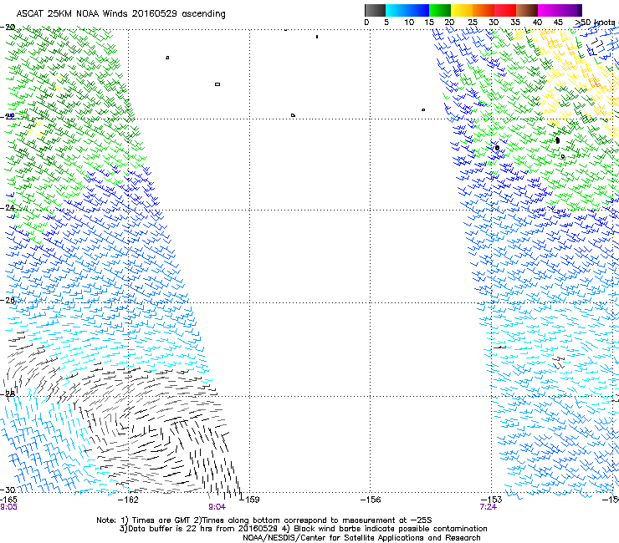Click the '25' label under the color bar
This screenshot has width=619, height=543.
click(473, 23)
